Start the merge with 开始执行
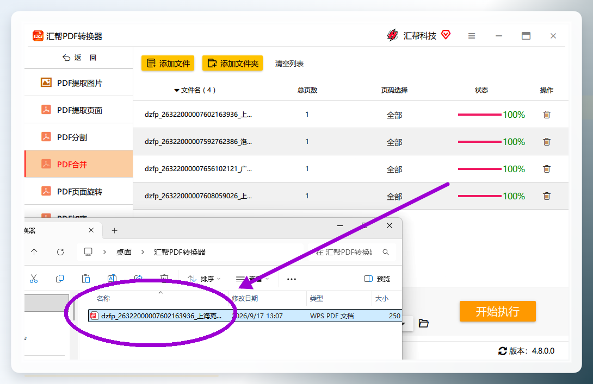Screen dimensions: 593x384 point(498,311)
